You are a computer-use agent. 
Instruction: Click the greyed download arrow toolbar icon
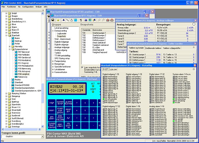(x=99, y=20)
